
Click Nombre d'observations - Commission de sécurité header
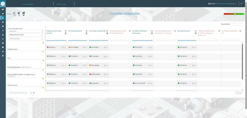pyautogui.click(x=163, y=32)
